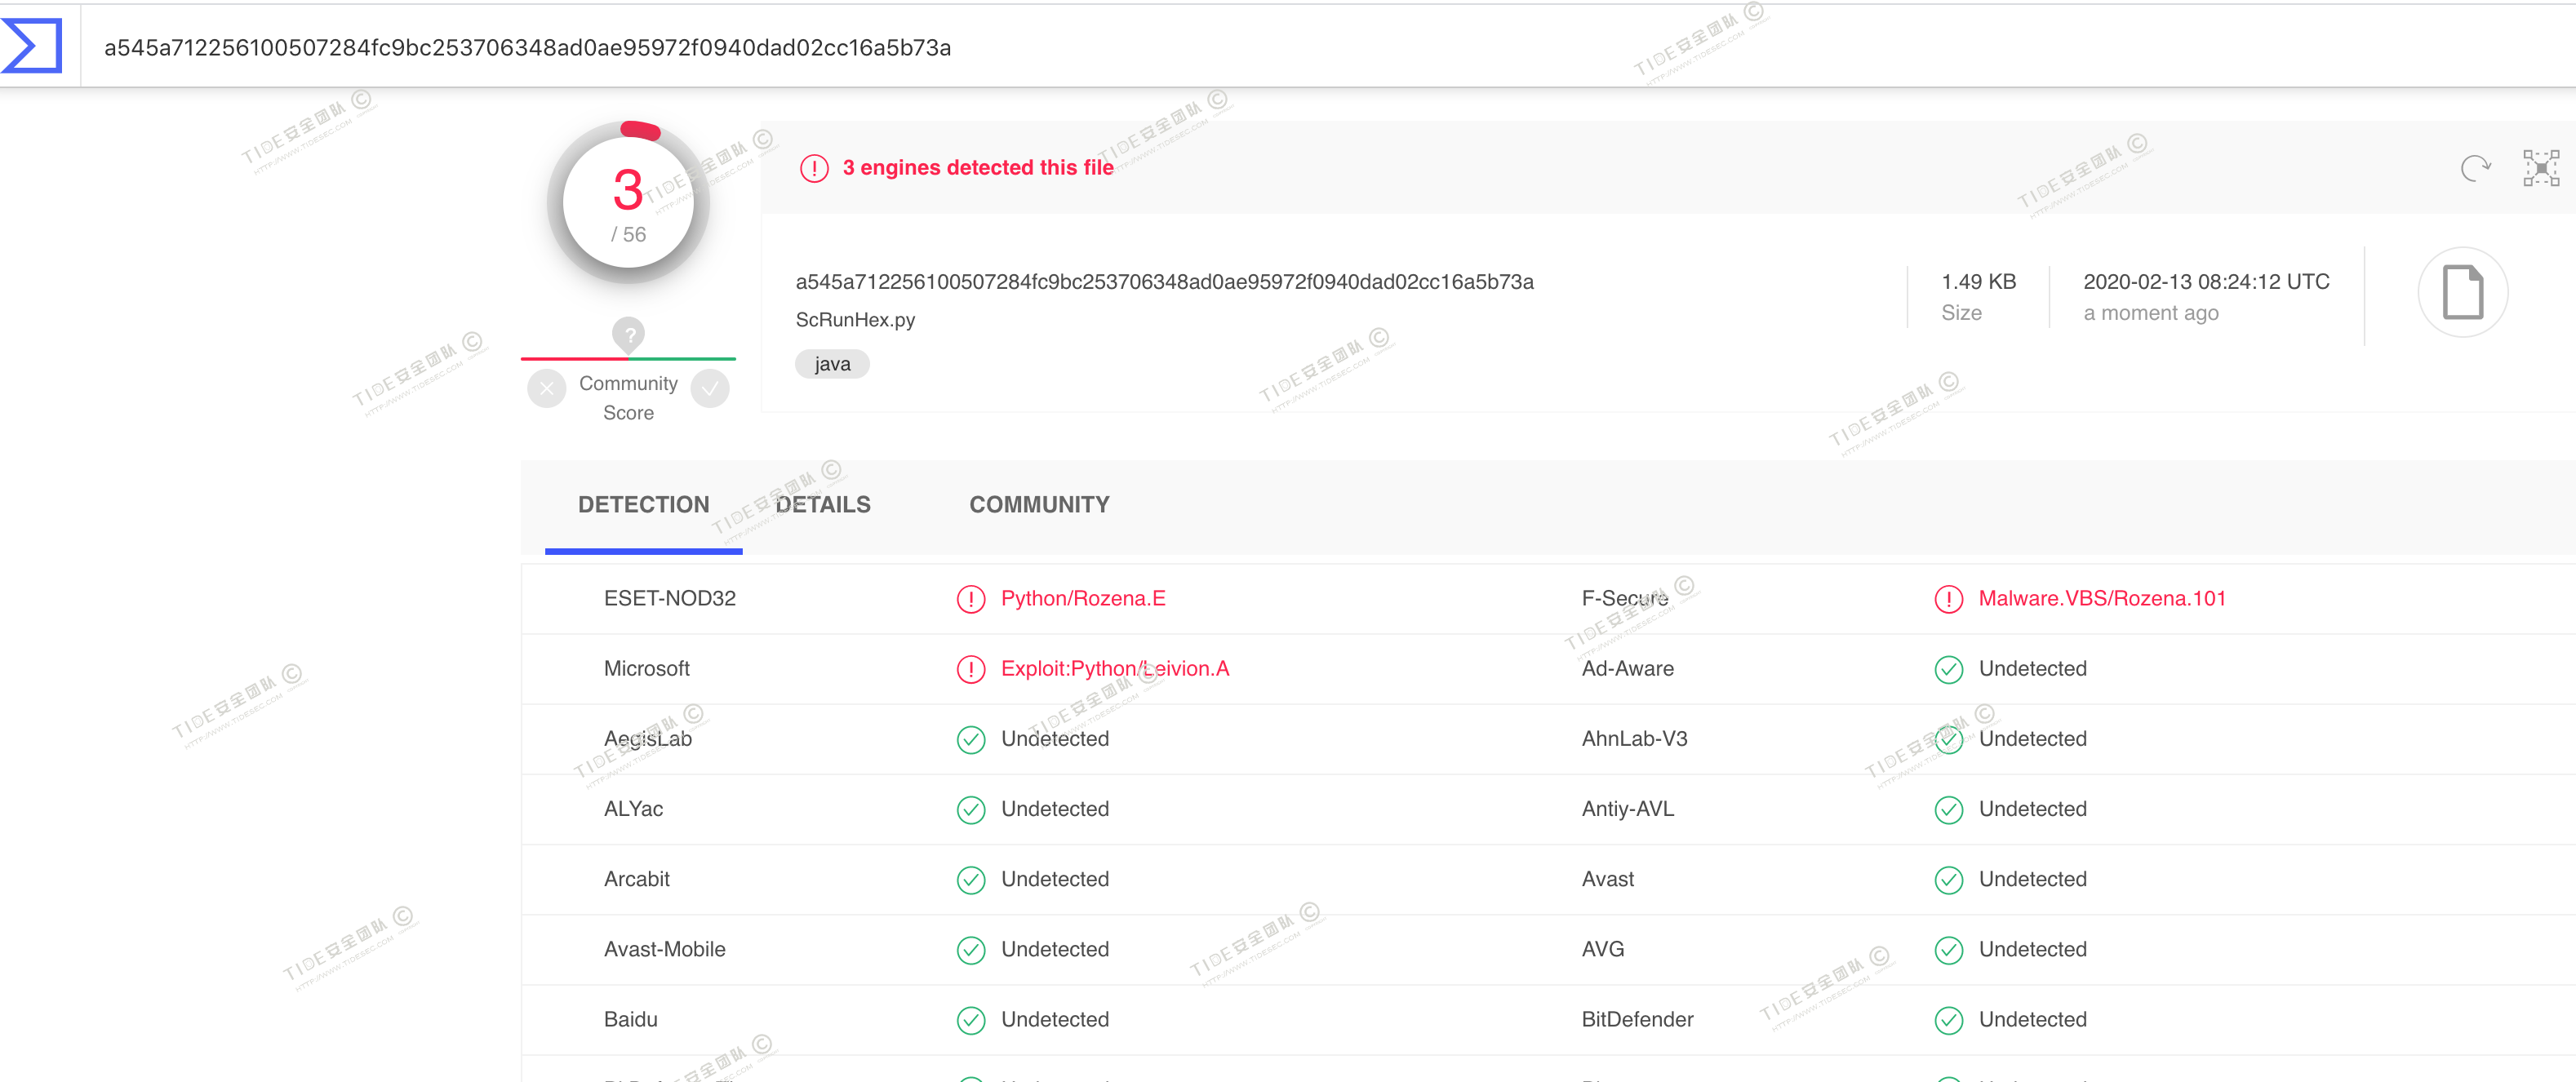Open the similar files graph icon
2576x1082 pixels.
tap(2540, 168)
